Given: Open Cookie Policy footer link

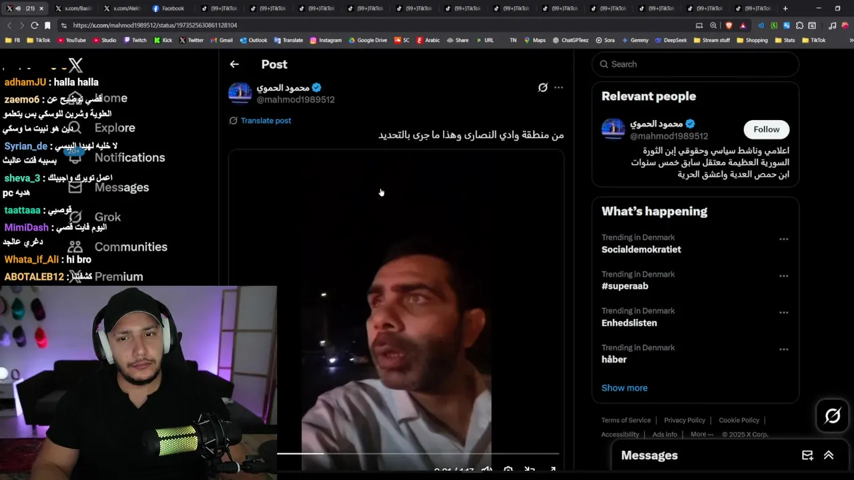Looking at the screenshot, I should click(x=739, y=420).
